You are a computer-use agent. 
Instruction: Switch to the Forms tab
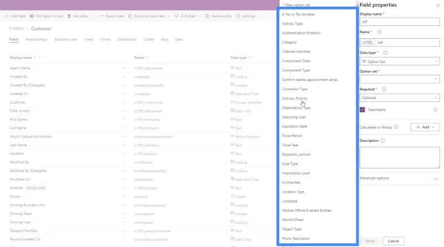tap(105, 39)
